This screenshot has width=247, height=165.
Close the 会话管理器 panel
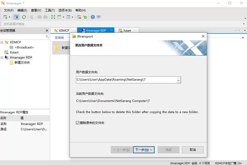click(x=47, y=31)
